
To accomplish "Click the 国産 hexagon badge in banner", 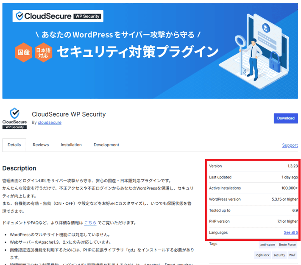I will [24, 52].
